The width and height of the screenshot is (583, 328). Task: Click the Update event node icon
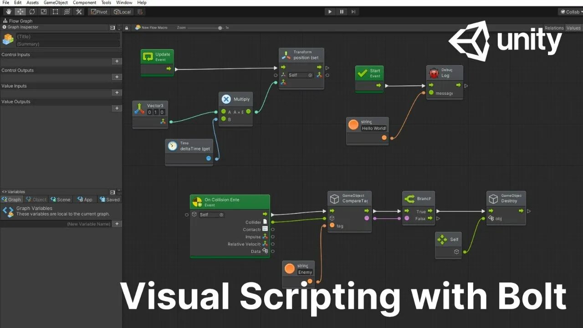click(x=148, y=56)
